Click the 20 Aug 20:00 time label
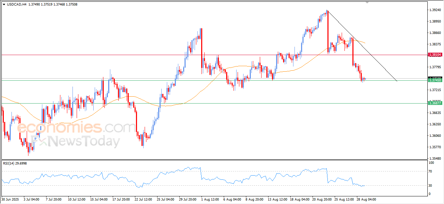The image size is (444, 204). pyautogui.click(x=322, y=199)
